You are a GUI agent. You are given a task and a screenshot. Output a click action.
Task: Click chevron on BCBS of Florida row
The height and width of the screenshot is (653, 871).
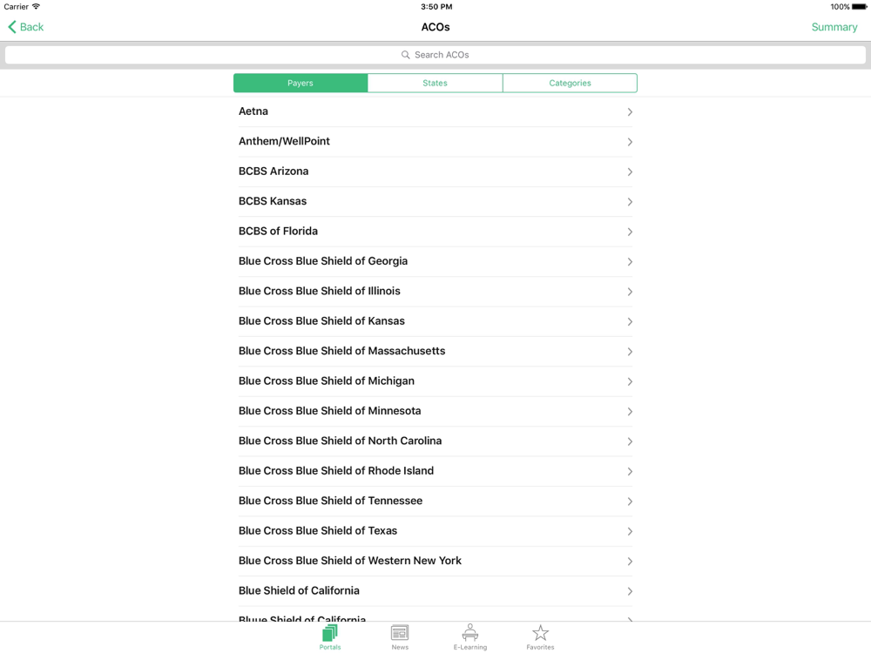point(630,232)
